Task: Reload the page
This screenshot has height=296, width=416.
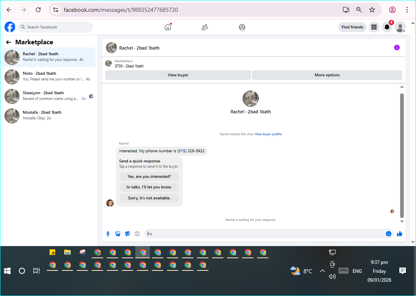Action: coord(38,10)
